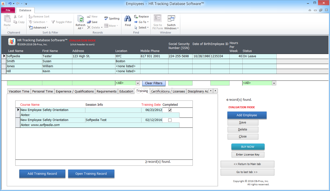Select the Database ribbon tab
This screenshot has width=330, height=191.
coord(25,10)
